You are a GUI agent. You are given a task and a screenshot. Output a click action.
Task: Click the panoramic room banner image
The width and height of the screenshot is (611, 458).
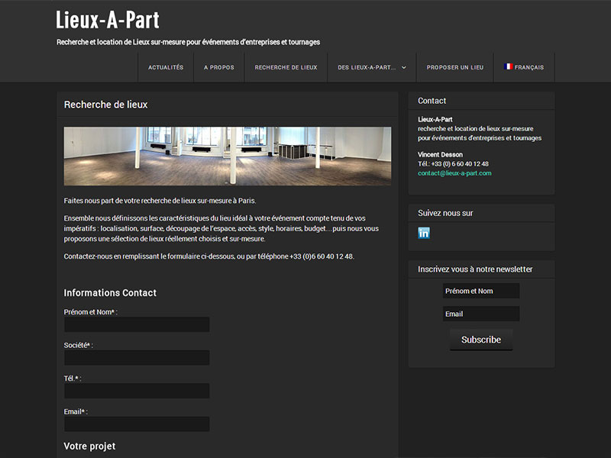click(228, 156)
